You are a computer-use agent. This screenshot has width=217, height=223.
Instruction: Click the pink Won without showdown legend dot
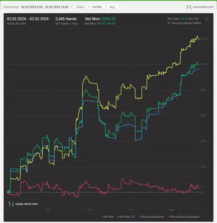[x=168, y=217]
